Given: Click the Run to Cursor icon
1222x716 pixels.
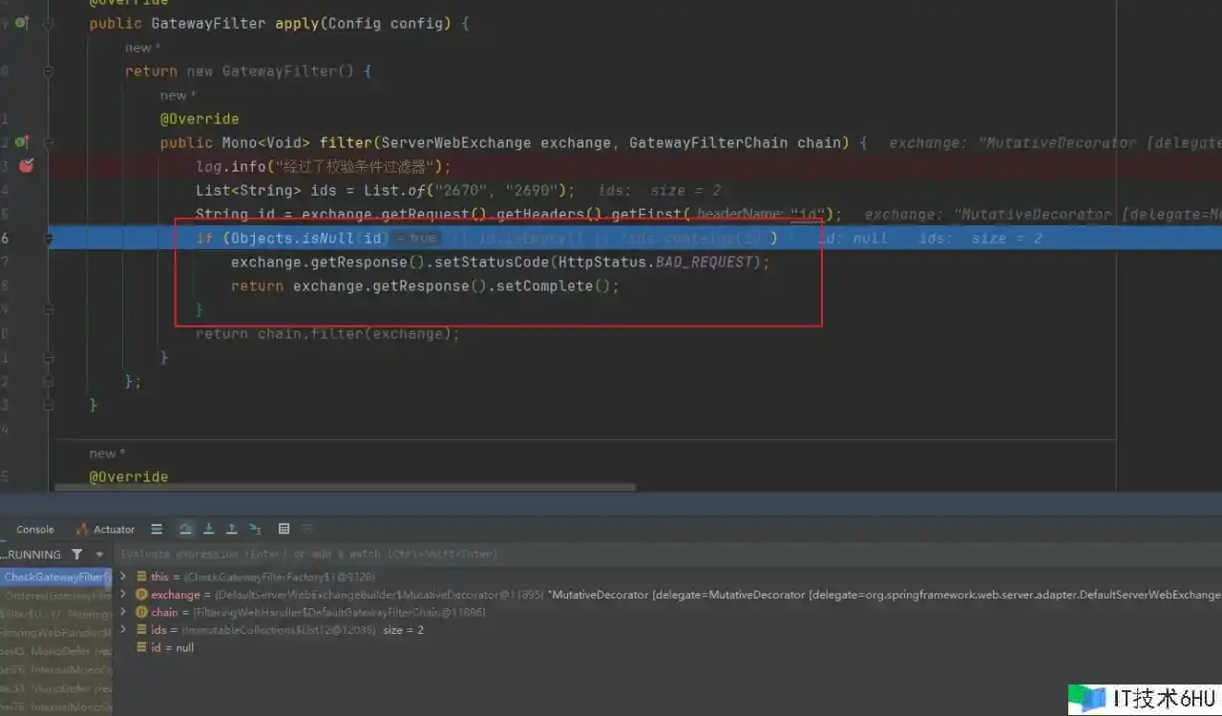Looking at the screenshot, I should pos(255,529).
